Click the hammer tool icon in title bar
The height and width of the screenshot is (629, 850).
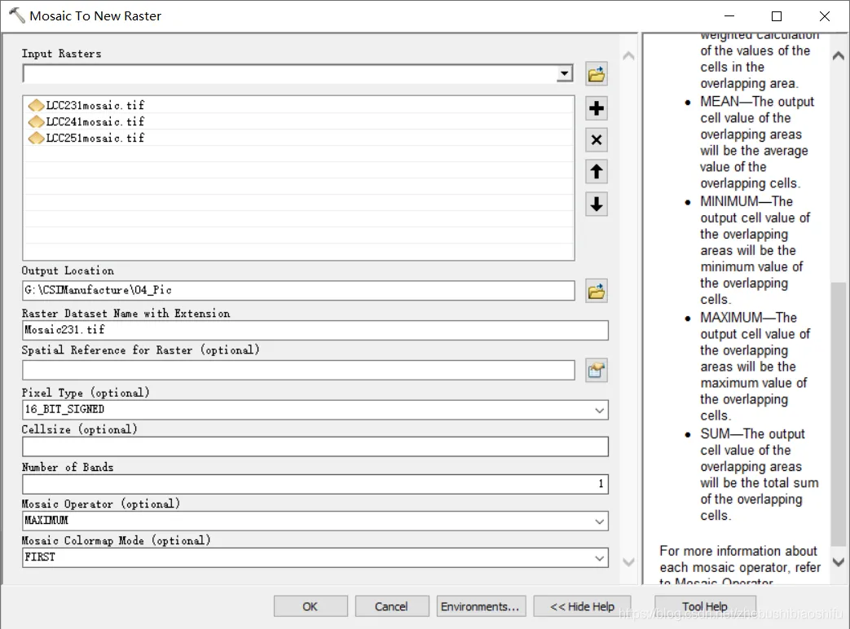16,15
